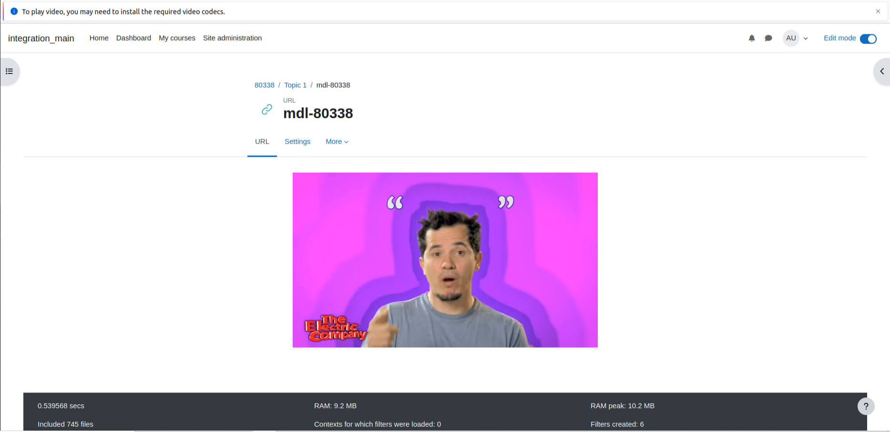This screenshot has width=890, height=432.
Task: Click the mdl-80338 breadcrumb text
Action: tap(333, 85)
